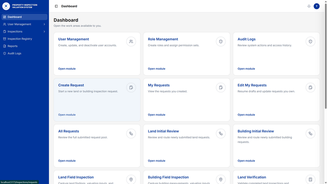Click the Building Field Inspection card title
This screenshot has width=327, height=184.
click(x=168, y=177)
